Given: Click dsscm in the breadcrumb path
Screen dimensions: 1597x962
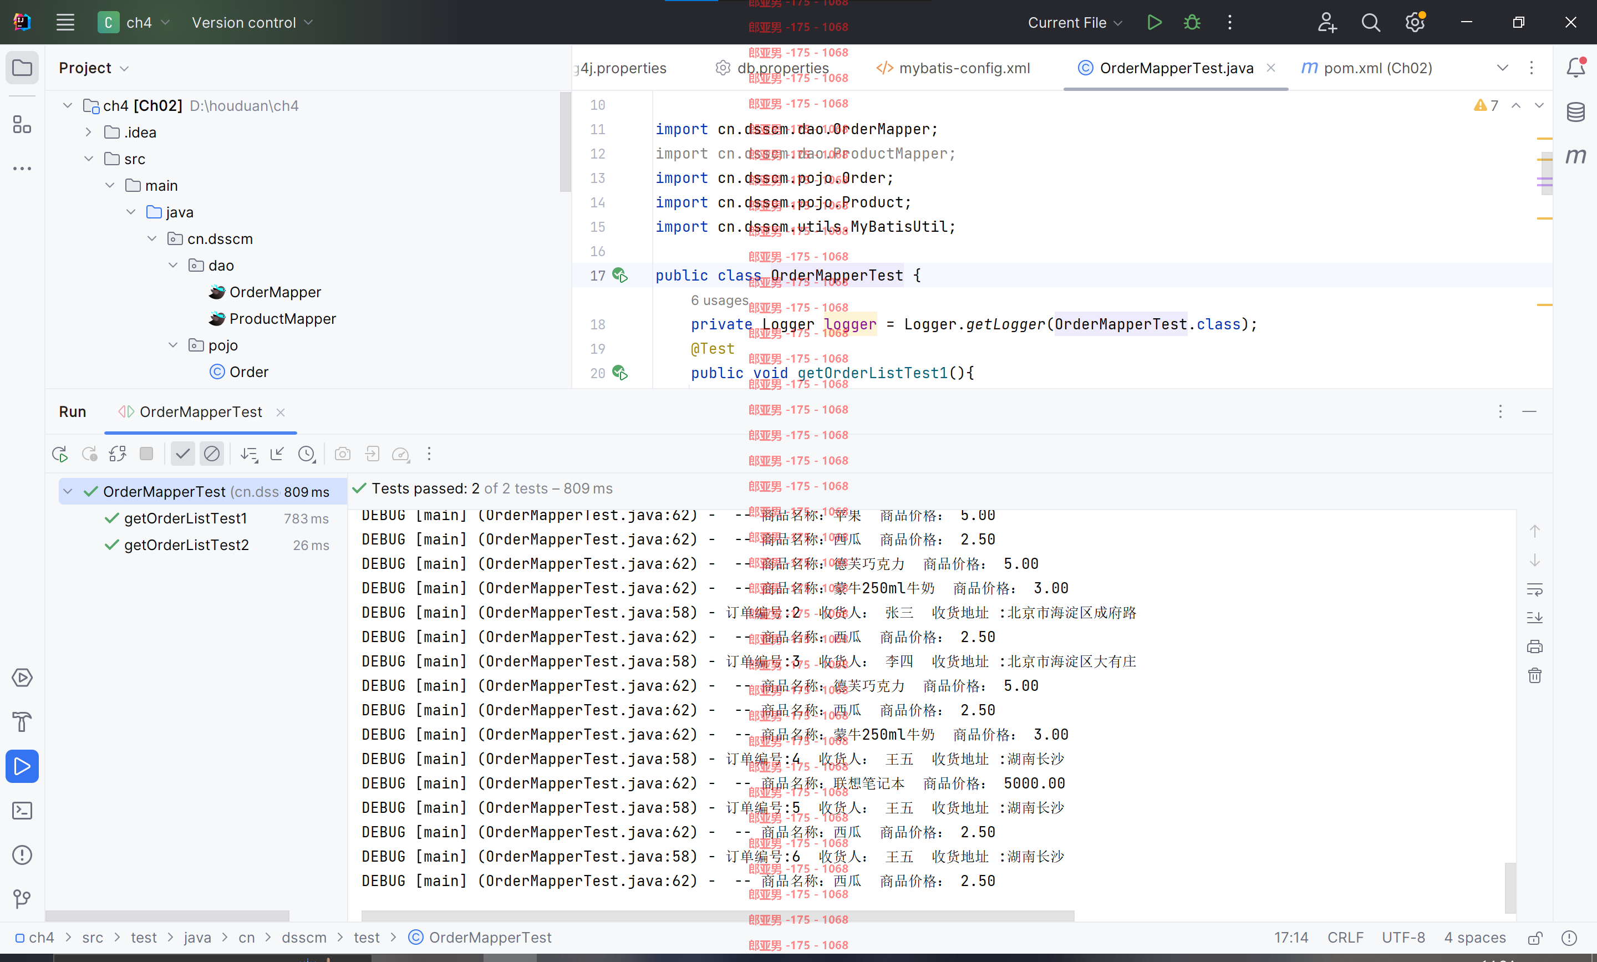Looking at the screenshot, I should pos(304,938).
